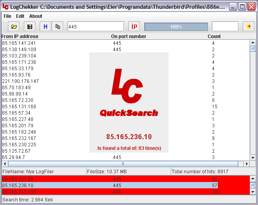Click the copy documents toolbar icon
Image resolution: width=258 pixels, height=205 pixels.
pos(58,27)
